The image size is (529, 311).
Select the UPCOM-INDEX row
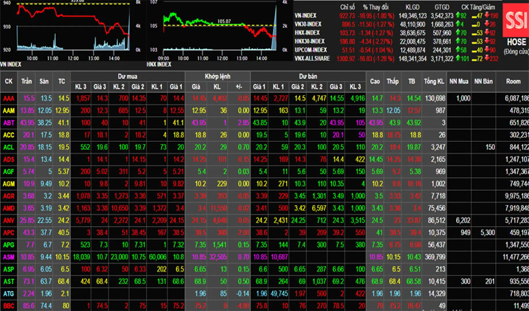coord(396,50)
